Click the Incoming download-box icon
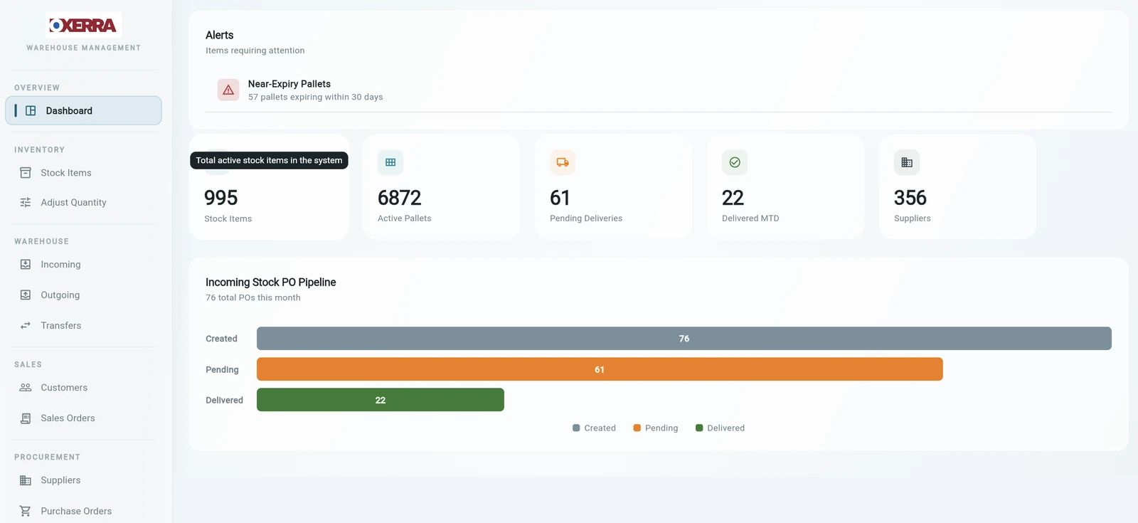Image resolution: width=1138 pixels, height=523 pixels. tap(26, 264)
